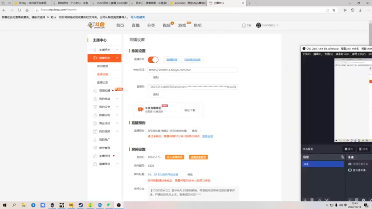372x209 pixels.
Task: Select the 显示器采集 source in OBS
Action: point(359,170)
